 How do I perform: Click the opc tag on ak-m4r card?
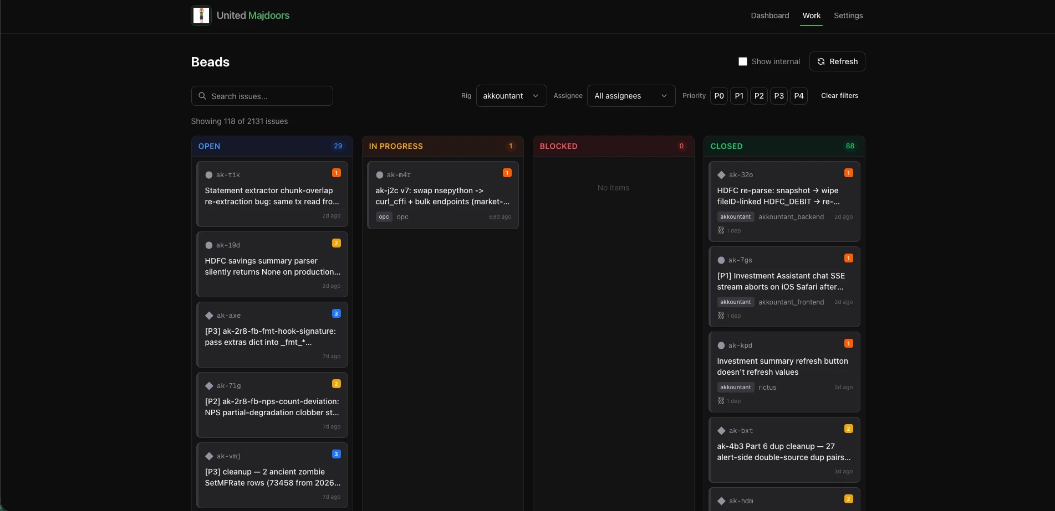tap(384, 217)
